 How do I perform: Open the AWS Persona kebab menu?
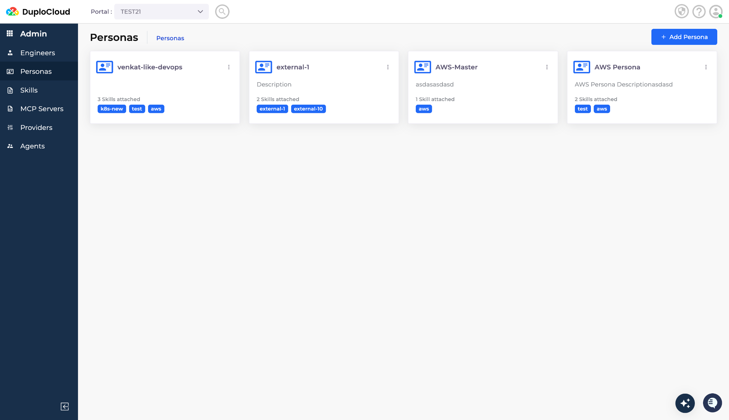click(x=706, y=67)
